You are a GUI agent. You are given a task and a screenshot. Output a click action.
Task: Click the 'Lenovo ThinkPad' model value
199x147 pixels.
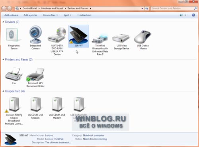pyautogui.click(x=54, y=139)
